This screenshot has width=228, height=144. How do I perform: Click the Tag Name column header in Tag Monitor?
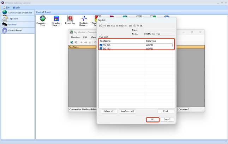point(82,47)
